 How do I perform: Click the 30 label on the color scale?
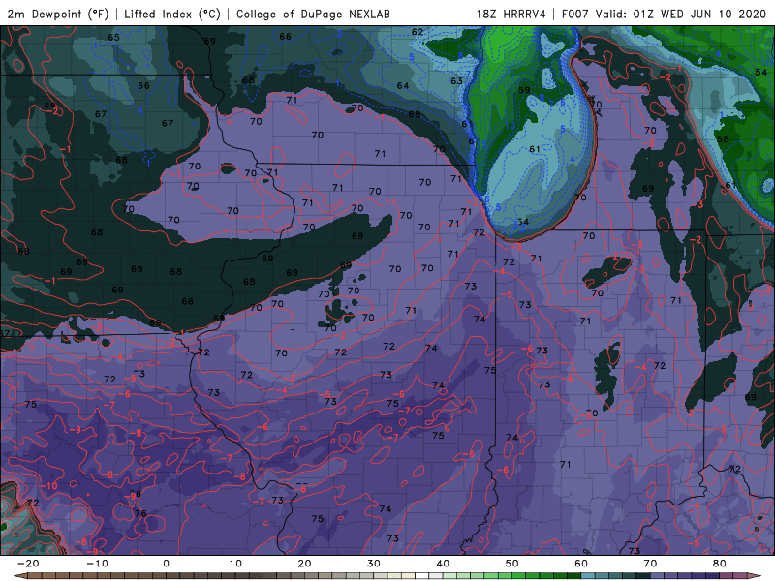coord(374,564)
